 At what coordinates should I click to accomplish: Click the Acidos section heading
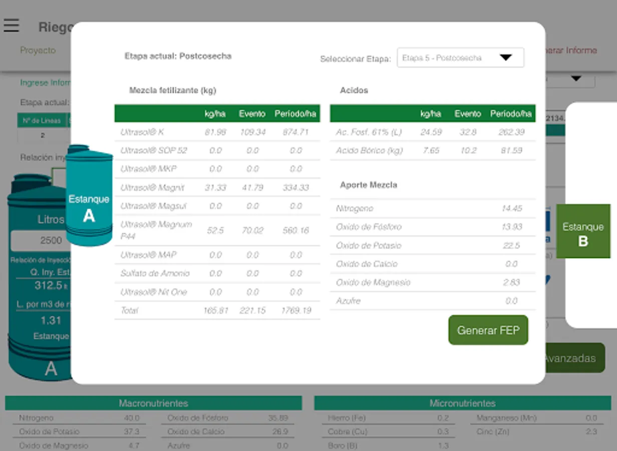tap(354, 90)
